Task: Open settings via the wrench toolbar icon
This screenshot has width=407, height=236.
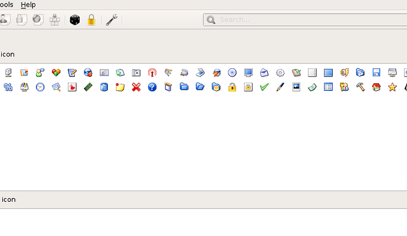Action: tap(111, 20)
